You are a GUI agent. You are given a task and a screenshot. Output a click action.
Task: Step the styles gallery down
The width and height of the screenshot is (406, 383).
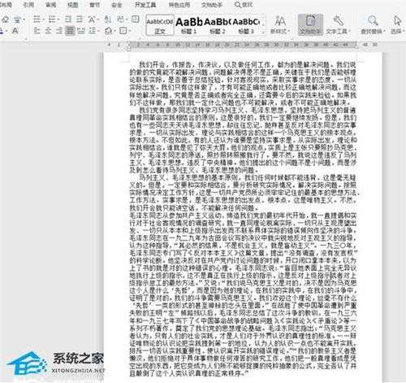[x=264, y=25]
